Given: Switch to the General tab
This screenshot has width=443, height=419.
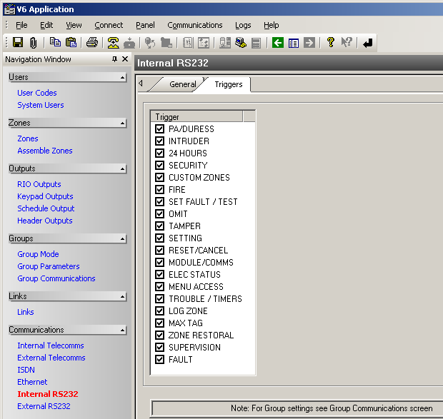Looking at the screenshot, I should pos(182,84).
